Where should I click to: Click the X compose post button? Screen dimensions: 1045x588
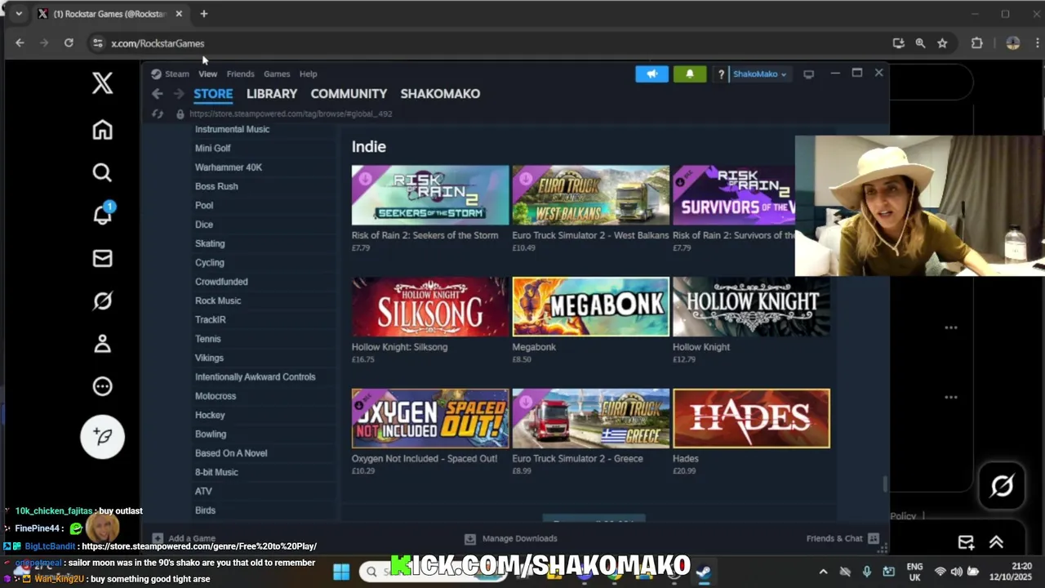click(103, 436)
